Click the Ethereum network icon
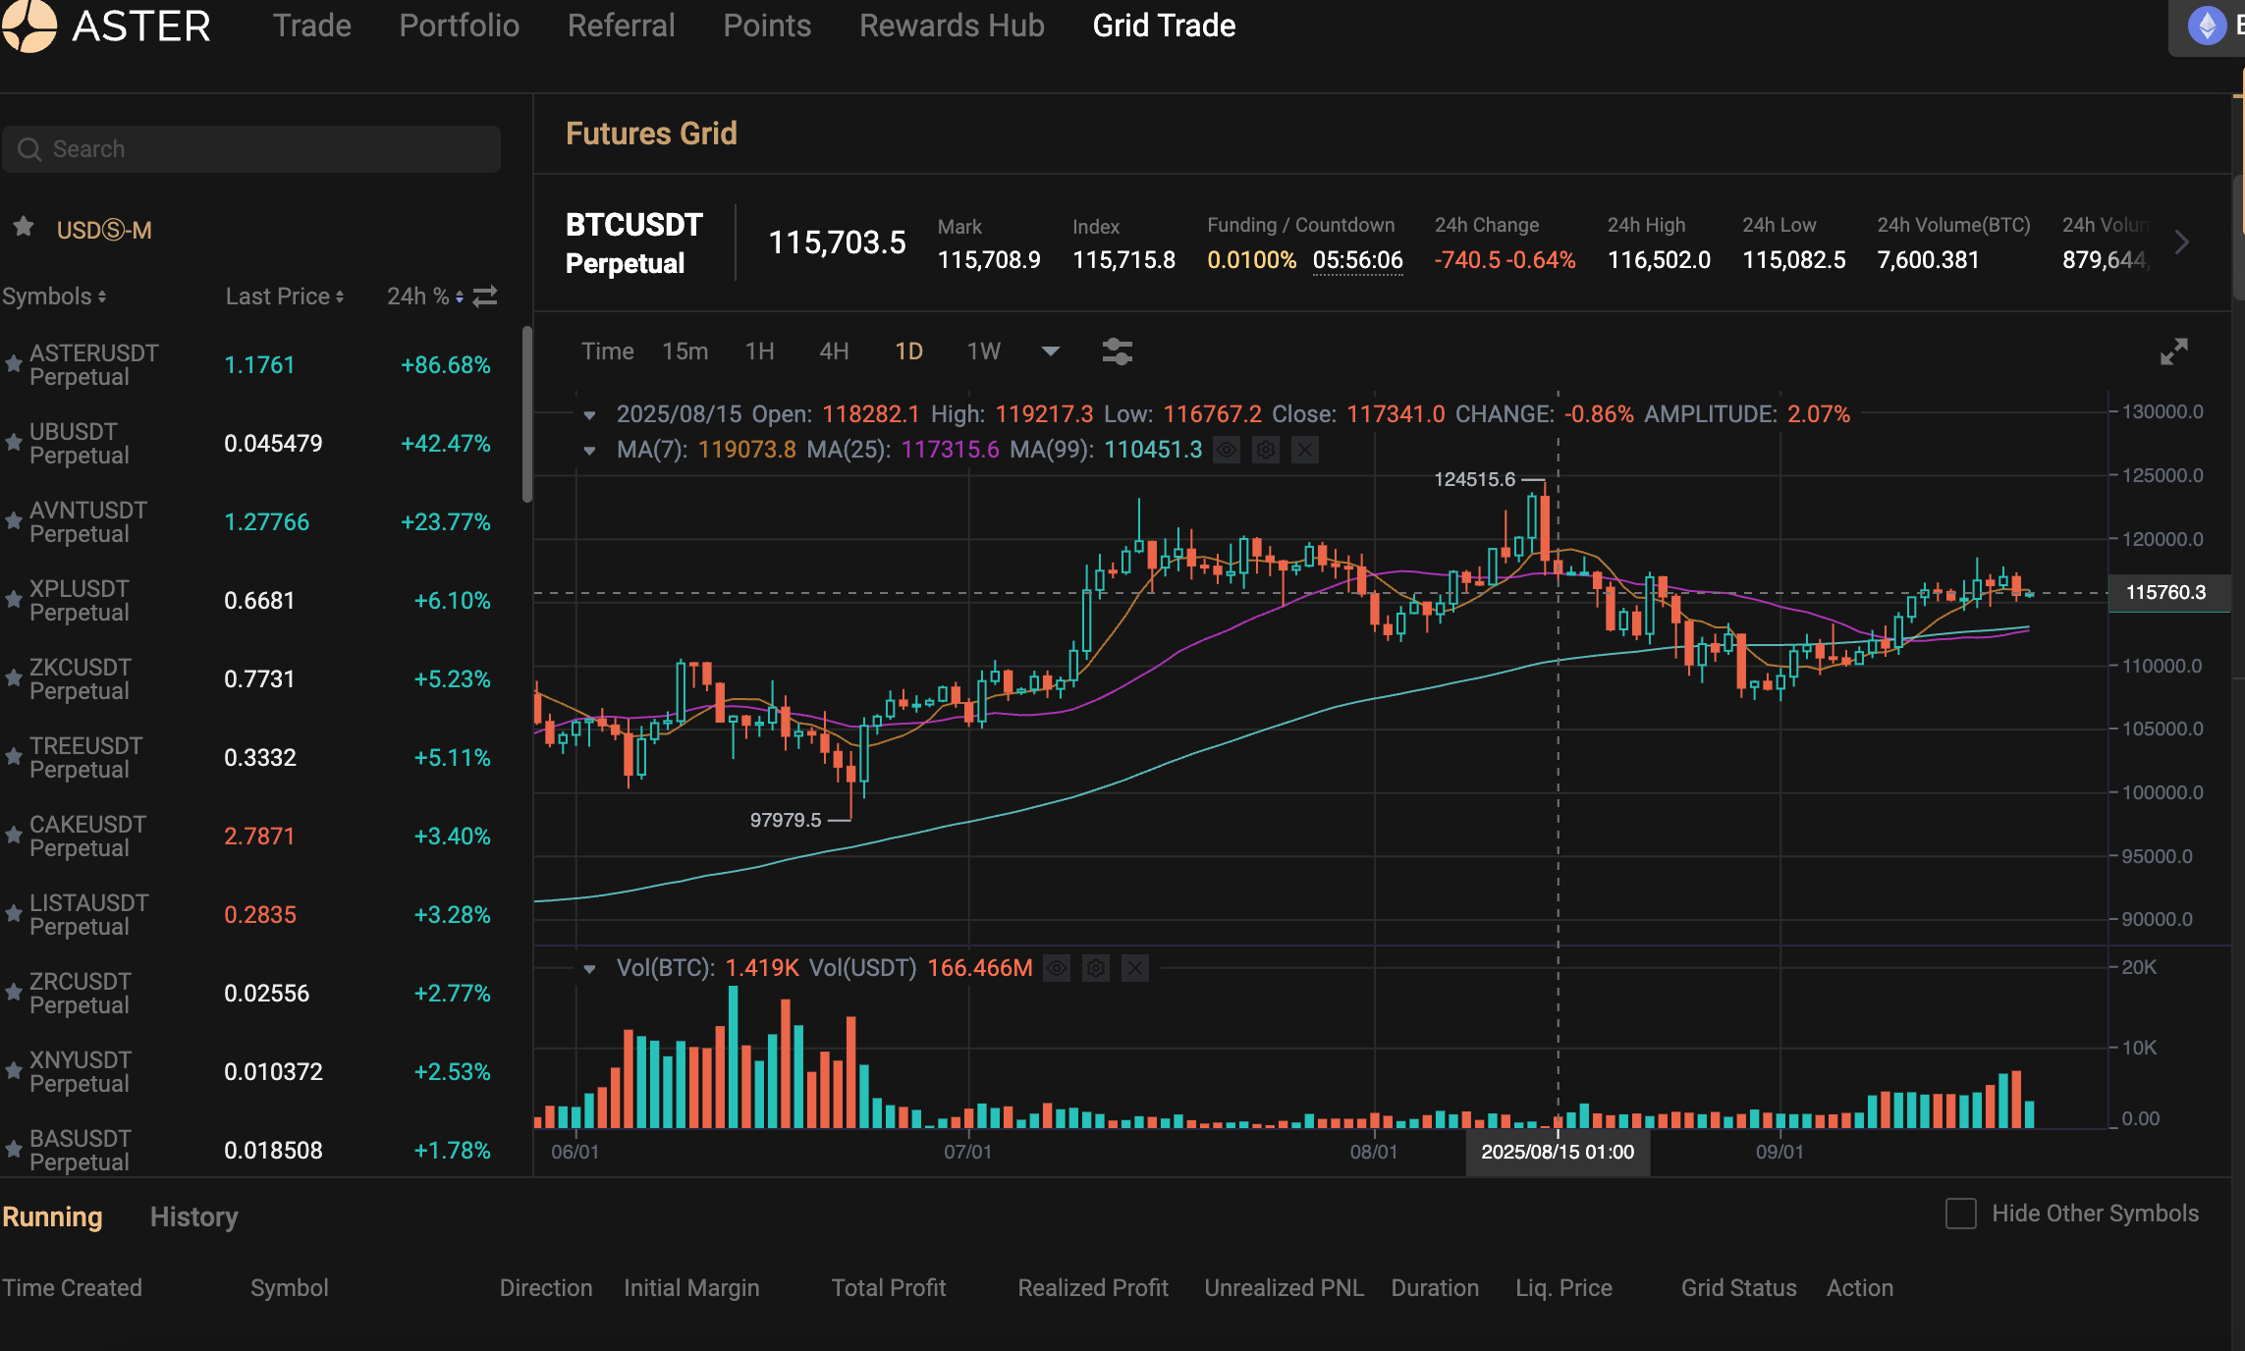The width and height of the screenshot is (2245, 1351). coord(2207,26)
